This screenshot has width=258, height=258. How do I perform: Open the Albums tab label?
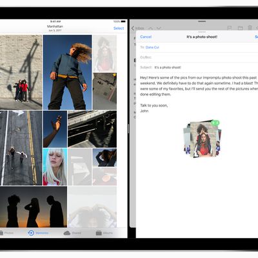coord(108,233)
